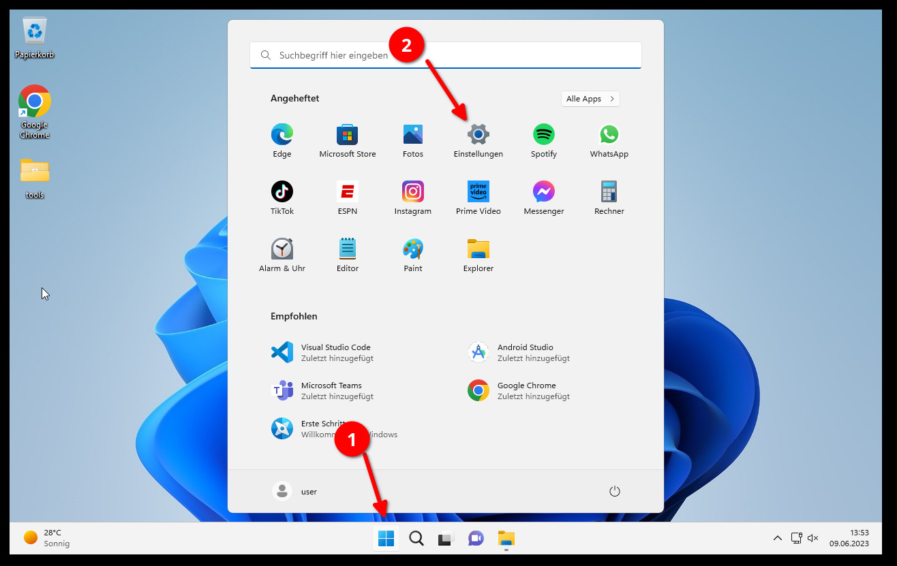
Task: Select the tools folder on desktop
Action: [x=34, y=178]
